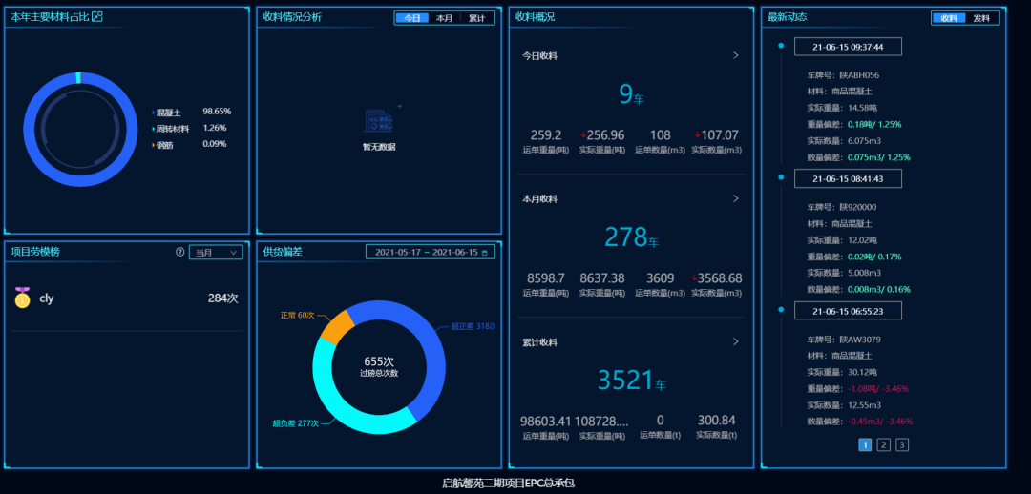The height and width of the screenshot is (494, 1031).
Task: Expand the 今日收料 details arrow
Action: 735,55
